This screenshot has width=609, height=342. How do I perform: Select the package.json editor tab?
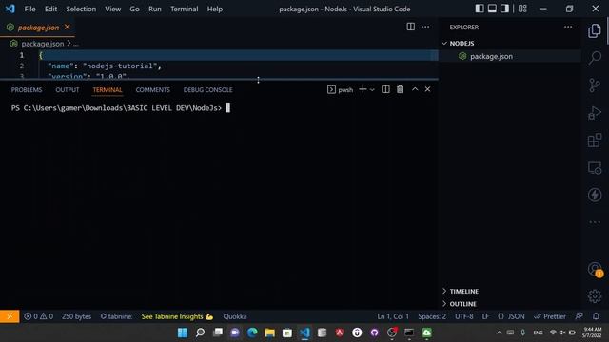point(38,28)
